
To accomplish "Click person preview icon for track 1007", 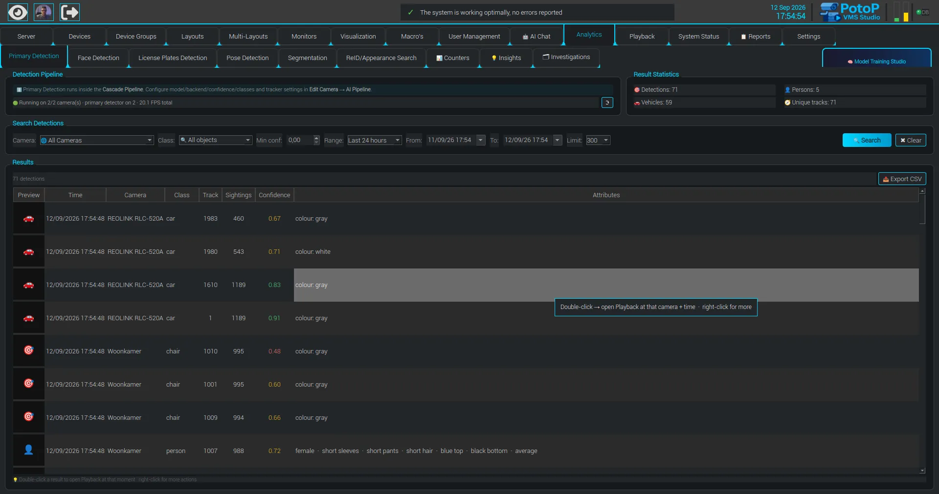I will tap(29, 450).
